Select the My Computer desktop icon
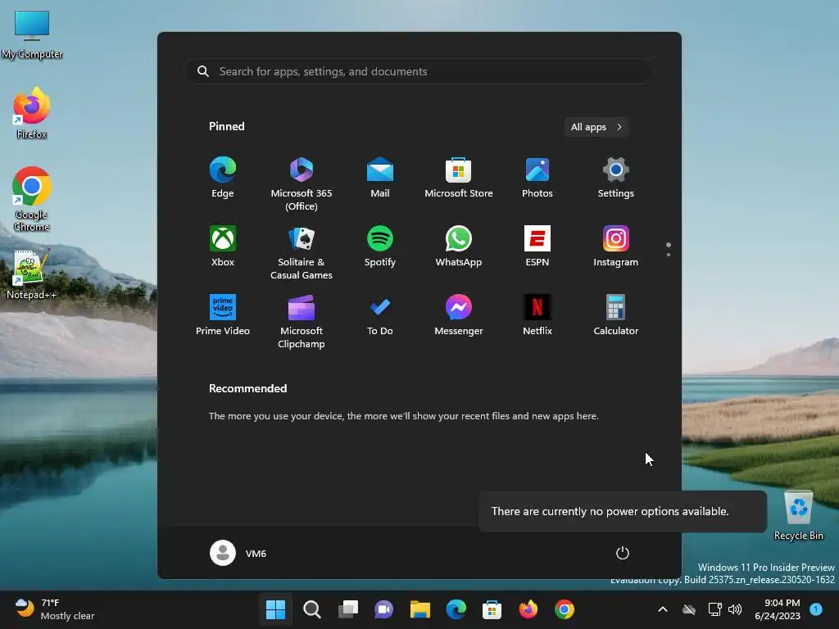 (x=32, y=34)
